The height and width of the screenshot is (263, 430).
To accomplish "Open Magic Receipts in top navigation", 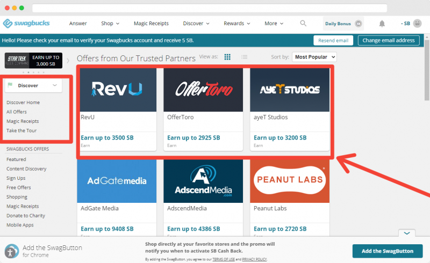I will (151, 23).
